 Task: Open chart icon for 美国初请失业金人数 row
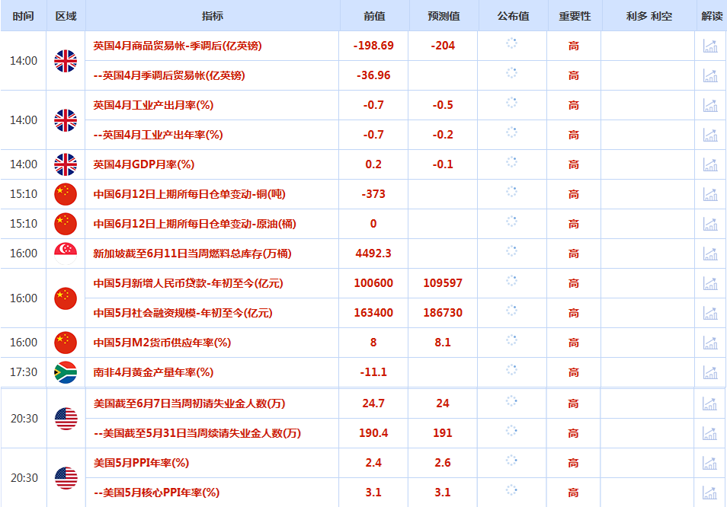click(x=709, y=403)
